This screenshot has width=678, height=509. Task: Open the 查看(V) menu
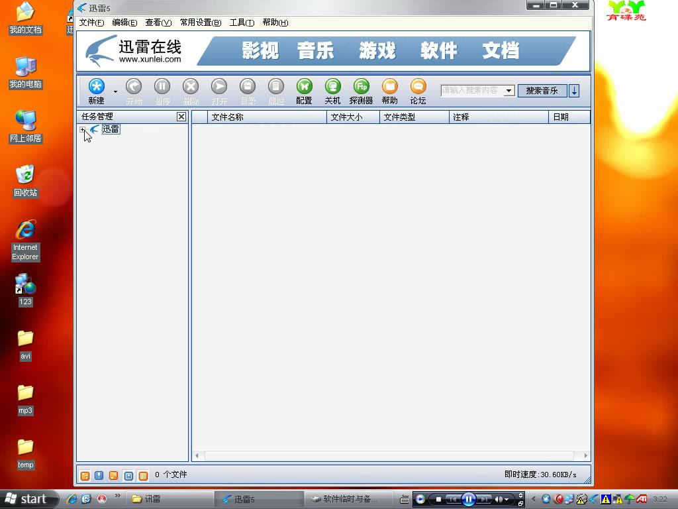pos(158,23)
